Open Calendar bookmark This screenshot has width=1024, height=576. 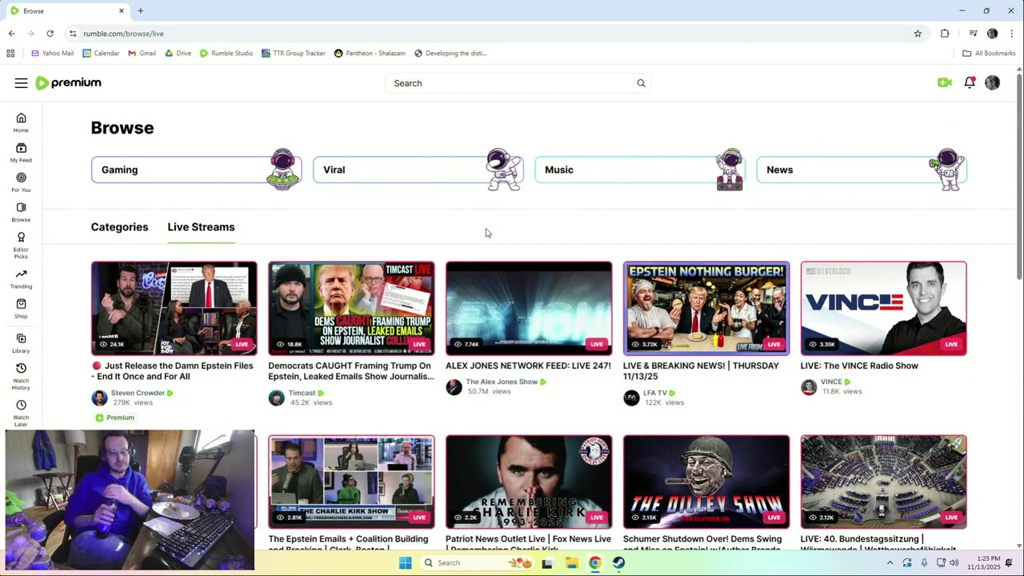[x=101, y=54]
